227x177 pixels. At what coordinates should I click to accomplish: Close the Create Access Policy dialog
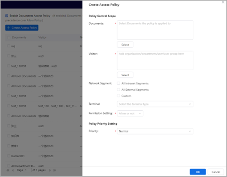point(223,2)
